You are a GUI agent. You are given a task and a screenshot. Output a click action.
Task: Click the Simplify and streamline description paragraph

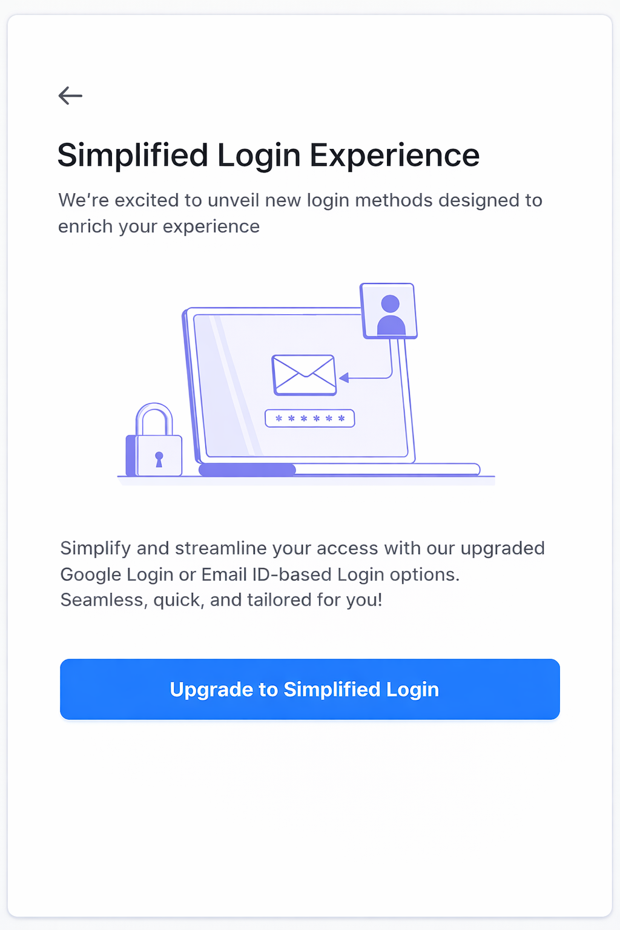(303, 574)
